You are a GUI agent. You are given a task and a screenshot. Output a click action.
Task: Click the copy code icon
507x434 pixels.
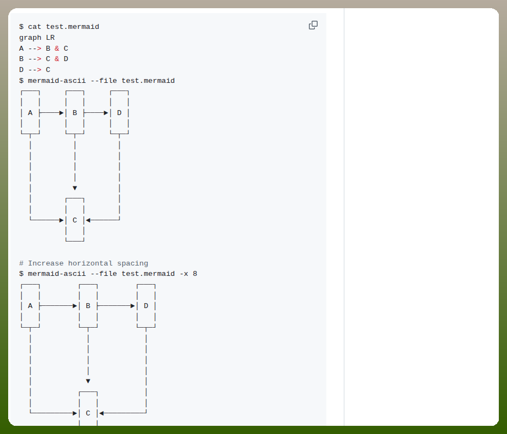(313, 25)
